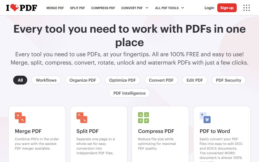Screen dimensions: 259x162
Task: Click the red Sign up button
Action: coord(227,8)
